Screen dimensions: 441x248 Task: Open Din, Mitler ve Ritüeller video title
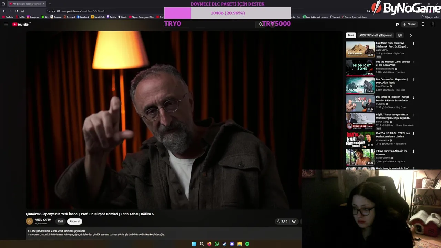[x=392, y=99]
